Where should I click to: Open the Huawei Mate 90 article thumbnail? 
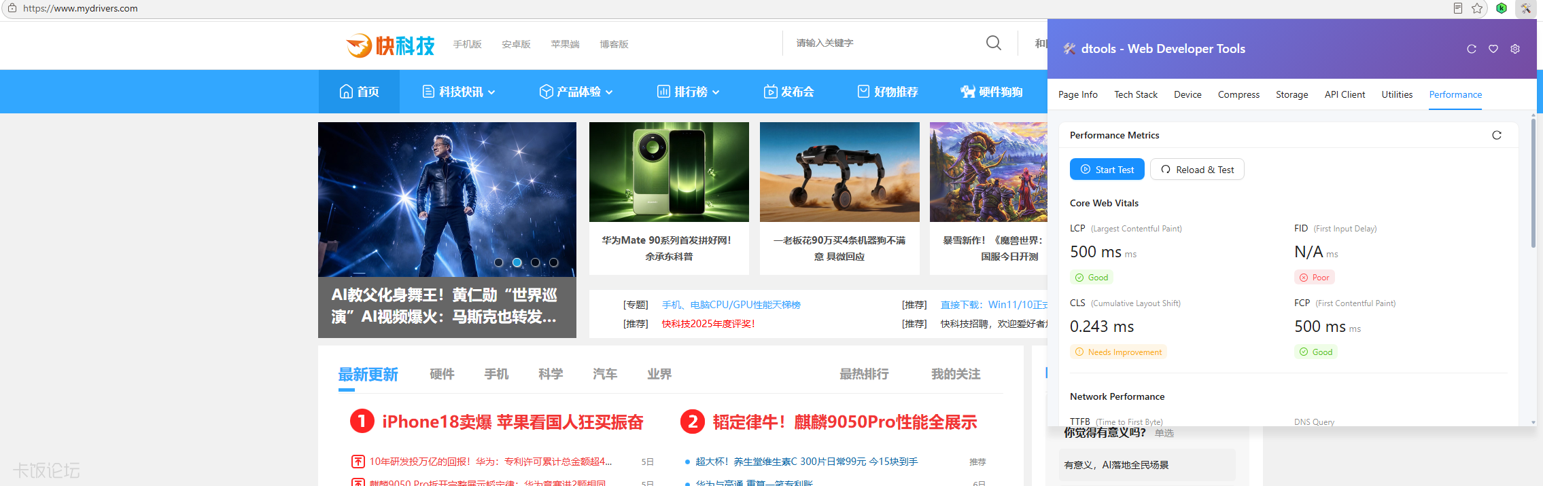point(669,172)
